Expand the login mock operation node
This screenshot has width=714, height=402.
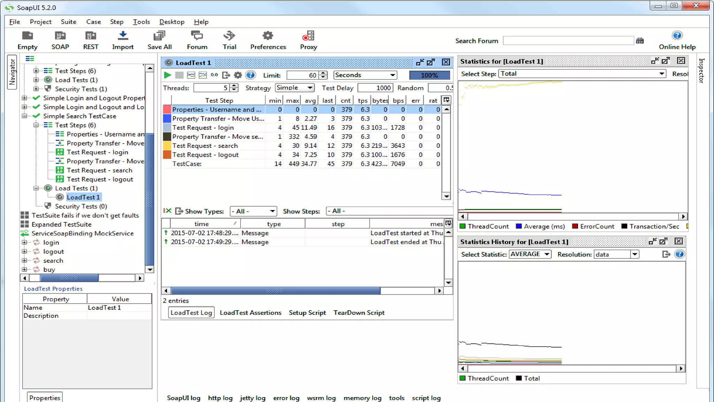click(24, 242)
